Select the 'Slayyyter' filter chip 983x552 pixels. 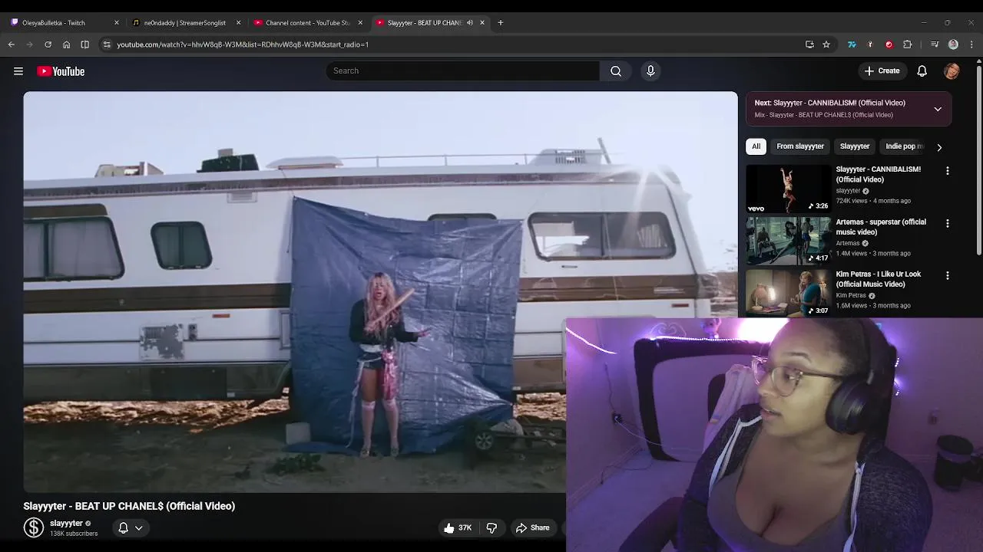click(x=854, y=146)
